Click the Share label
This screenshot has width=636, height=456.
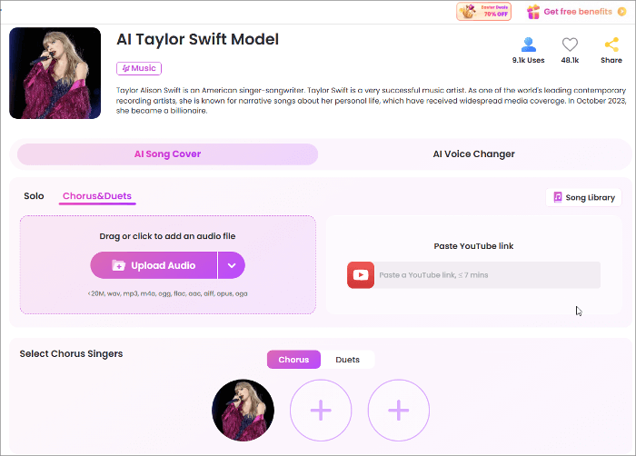[611, 60]
